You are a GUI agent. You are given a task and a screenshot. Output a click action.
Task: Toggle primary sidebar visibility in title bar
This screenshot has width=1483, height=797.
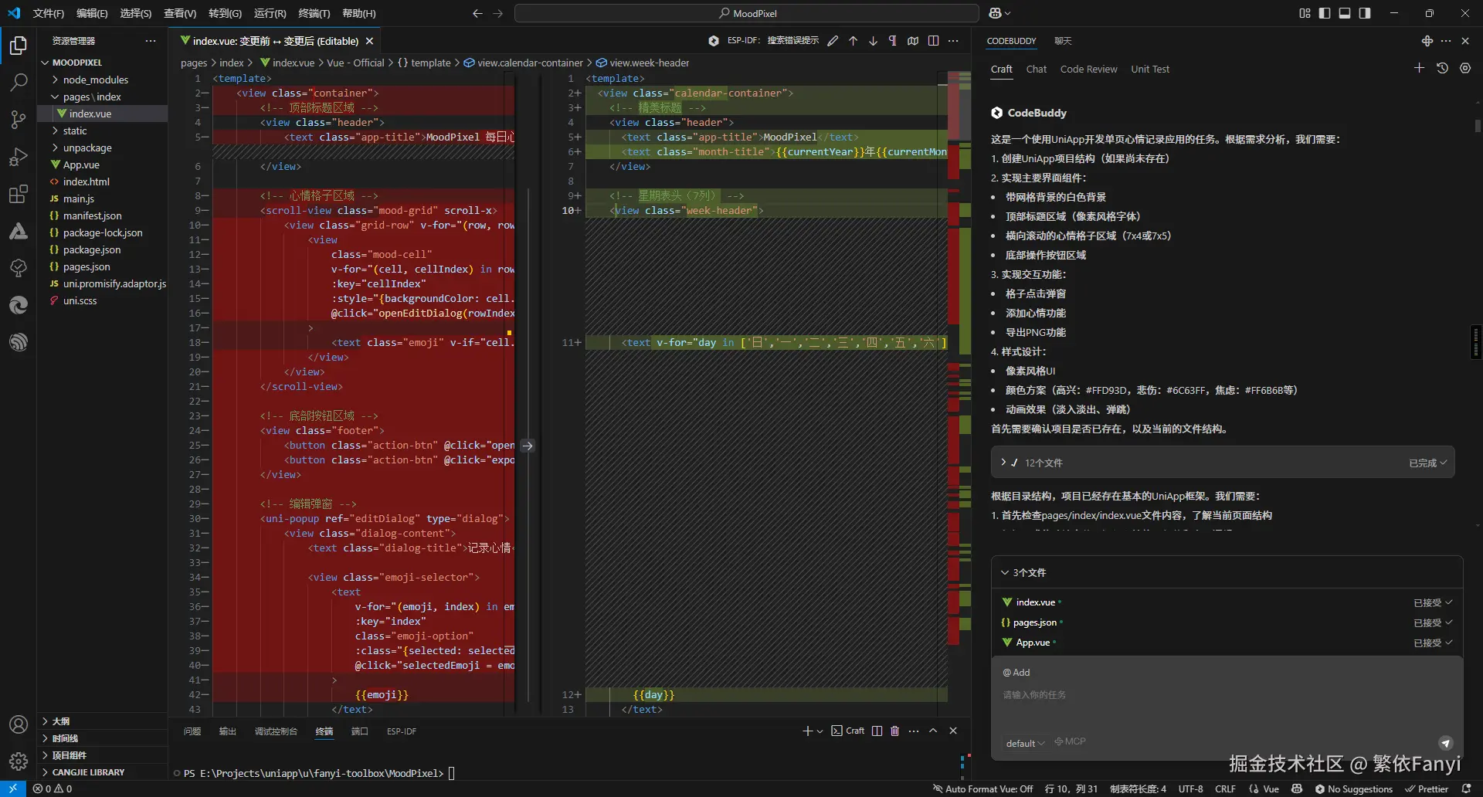tap(1325, 13)
